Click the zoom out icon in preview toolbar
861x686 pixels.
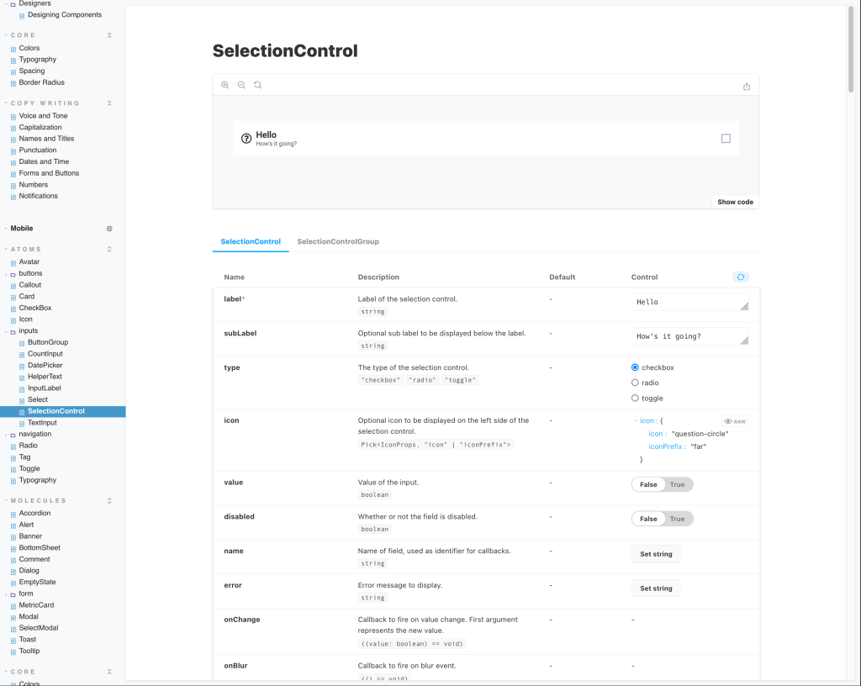(x=241, y=85)
